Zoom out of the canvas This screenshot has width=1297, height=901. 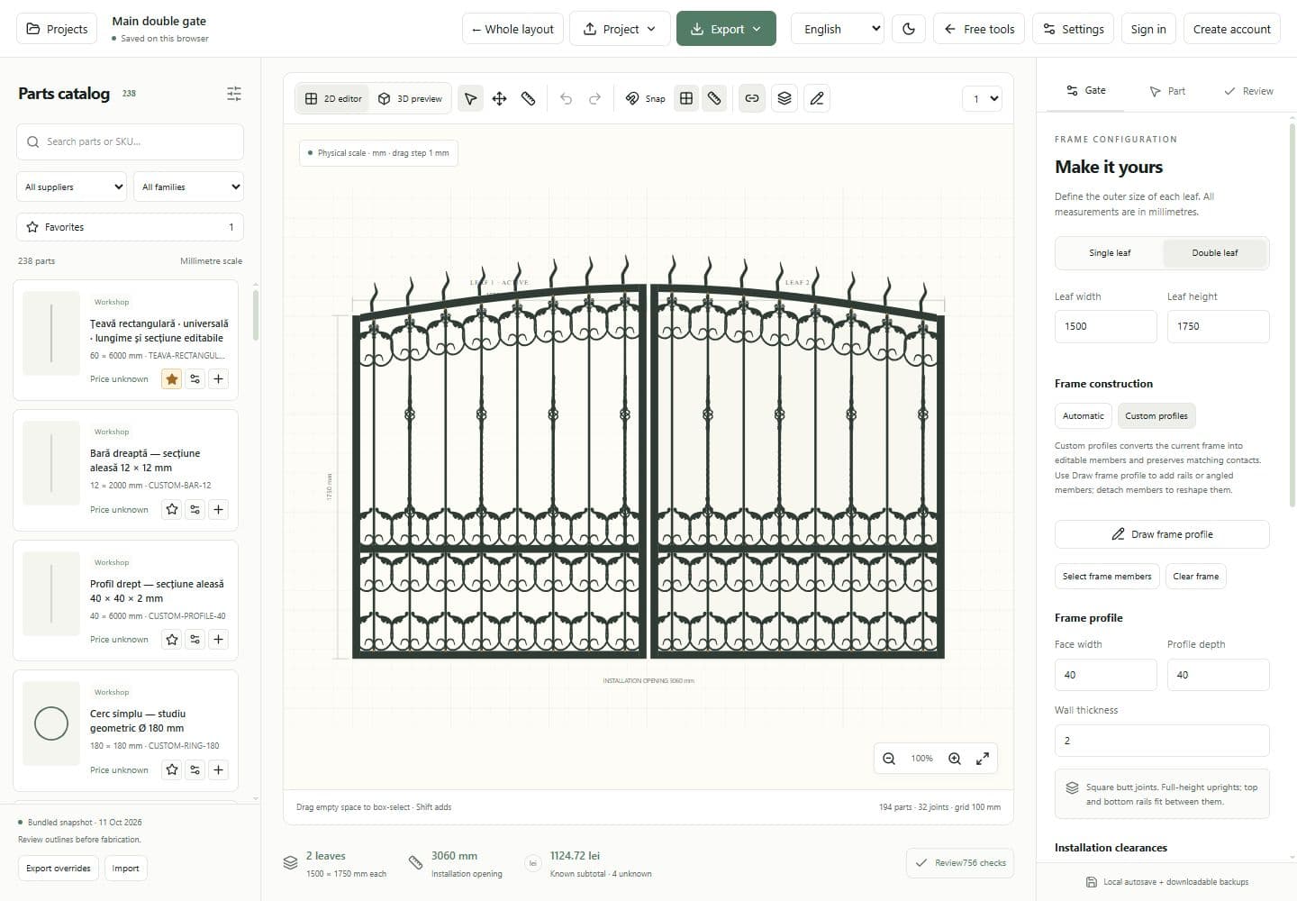tap(889, 759)
